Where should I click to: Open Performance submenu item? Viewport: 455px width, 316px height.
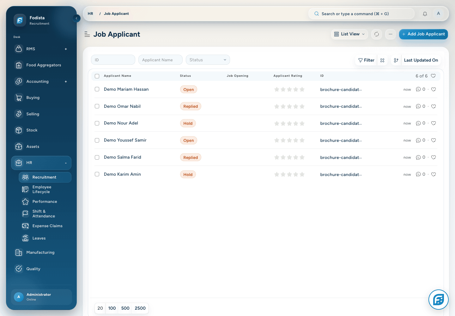[45, 202]
